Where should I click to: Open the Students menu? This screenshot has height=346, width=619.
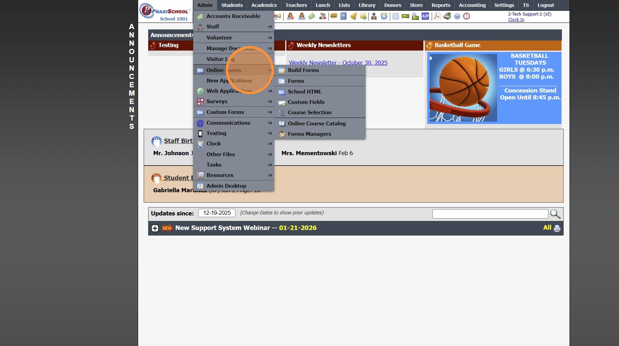pyautogui.click(x=232, y=5)
